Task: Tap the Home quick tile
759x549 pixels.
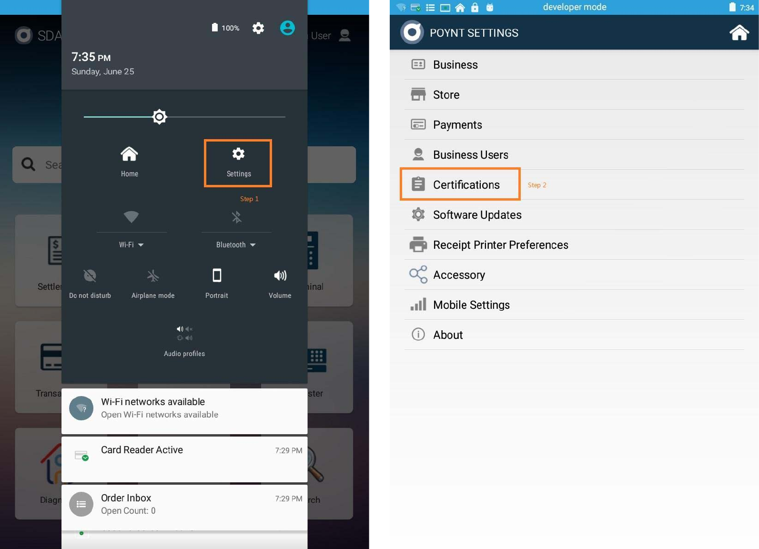Action: (x=129, y=162)
